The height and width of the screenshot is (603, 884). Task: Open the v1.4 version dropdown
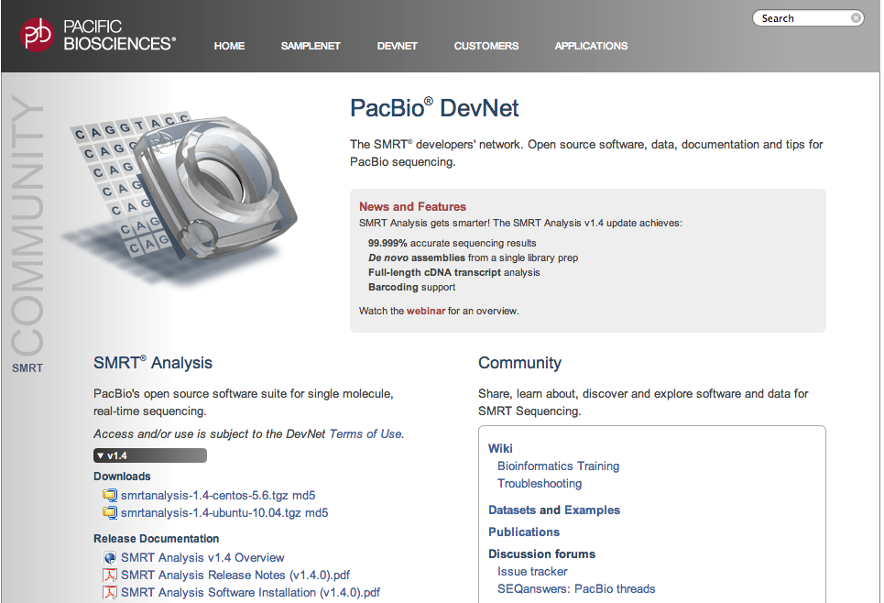[149, 455]
